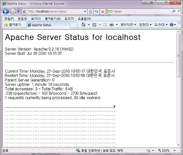Click the Internet Explorer title bar logo
Screen dimensions: 183x155
point(4,4)
